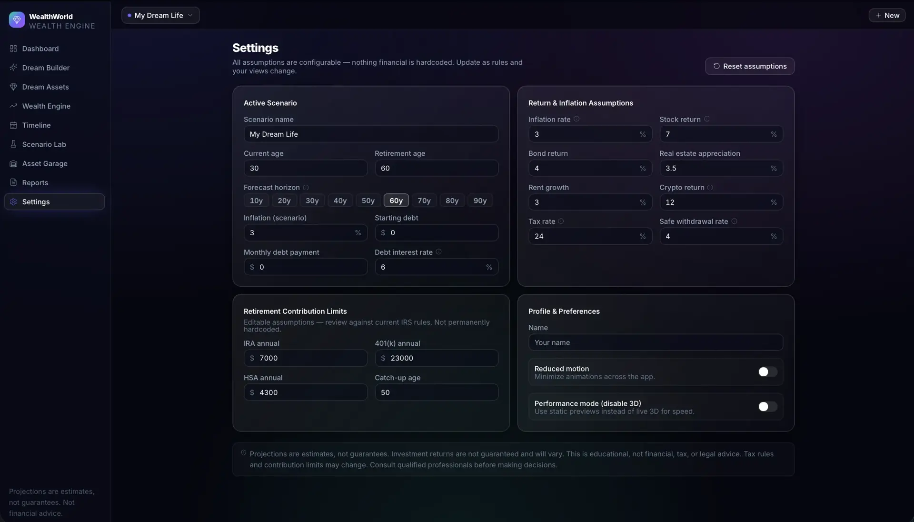The width and height of the screenshot is (914, 522).
Task: Click the Reports document icon
Action: pos(13,182)
